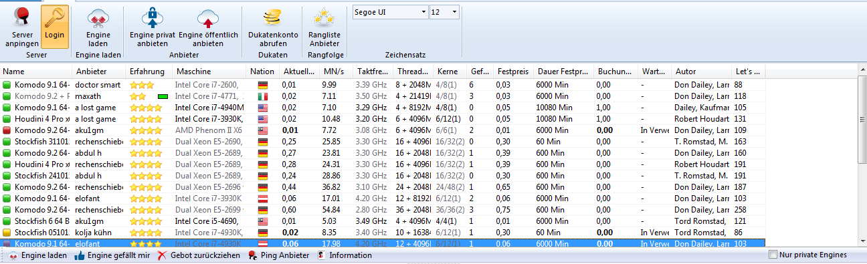Image resolution: width=867 pixels, height=264 pixels.
Task: Click the Tord Romstad, author cell in aku1gm row
Action: coord(701,221)
